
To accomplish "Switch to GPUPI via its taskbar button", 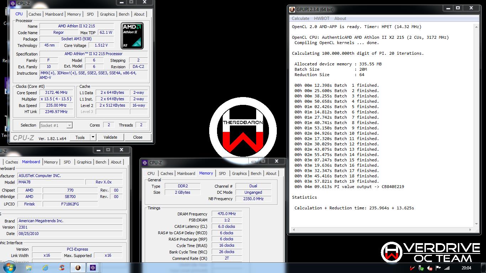I will click(78, 268).
